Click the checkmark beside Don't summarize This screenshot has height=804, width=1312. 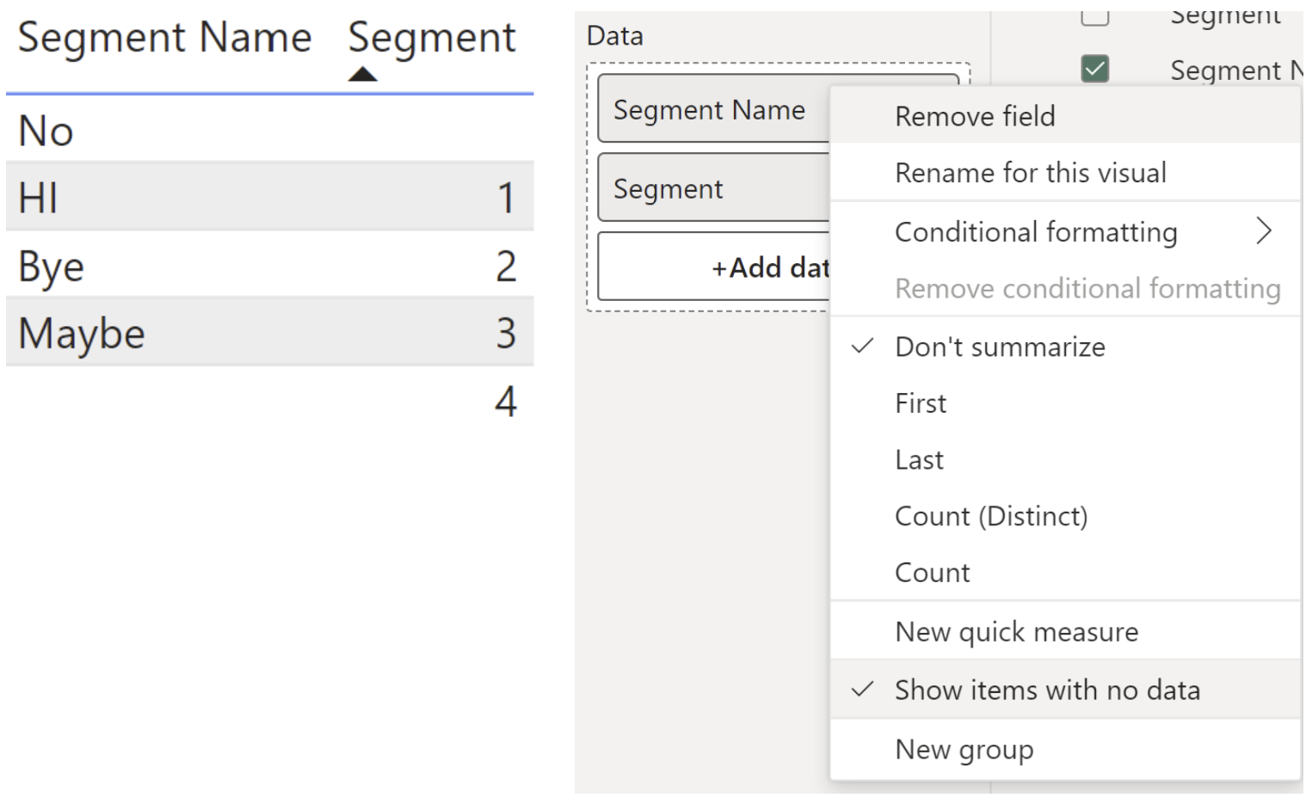pyautogui.click(x=862, y=347)
